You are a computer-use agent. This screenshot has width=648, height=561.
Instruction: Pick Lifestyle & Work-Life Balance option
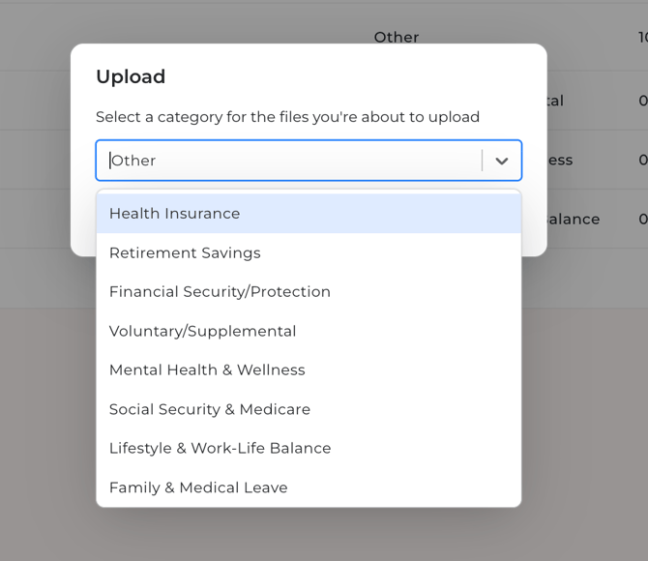[x=220, y=449]
